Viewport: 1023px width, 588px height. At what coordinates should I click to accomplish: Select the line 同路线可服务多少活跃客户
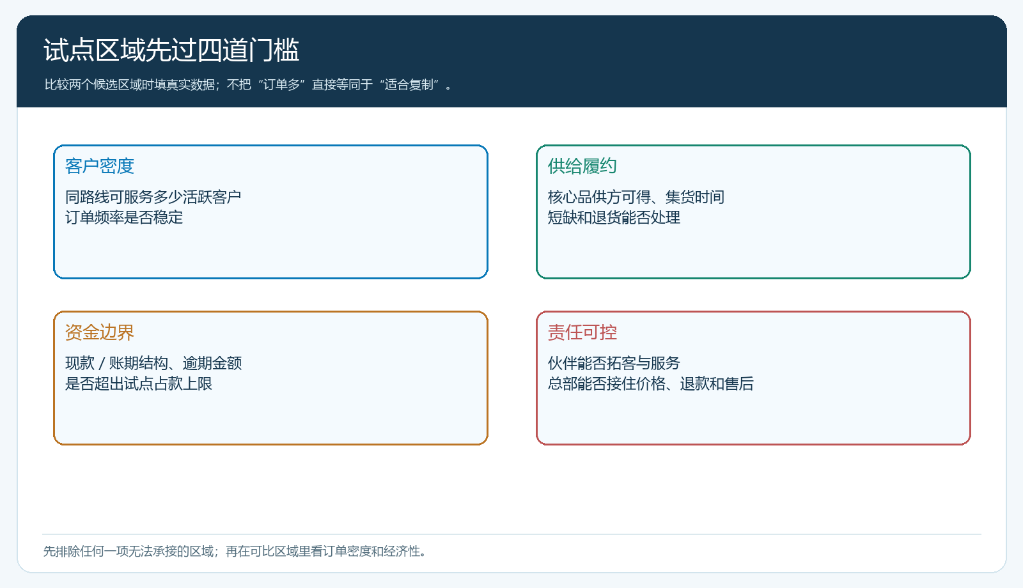click(153, 197)
